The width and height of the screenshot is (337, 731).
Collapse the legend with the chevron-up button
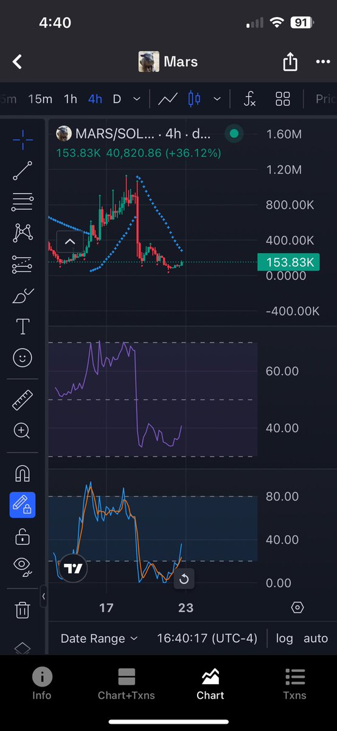click(70, 241)
